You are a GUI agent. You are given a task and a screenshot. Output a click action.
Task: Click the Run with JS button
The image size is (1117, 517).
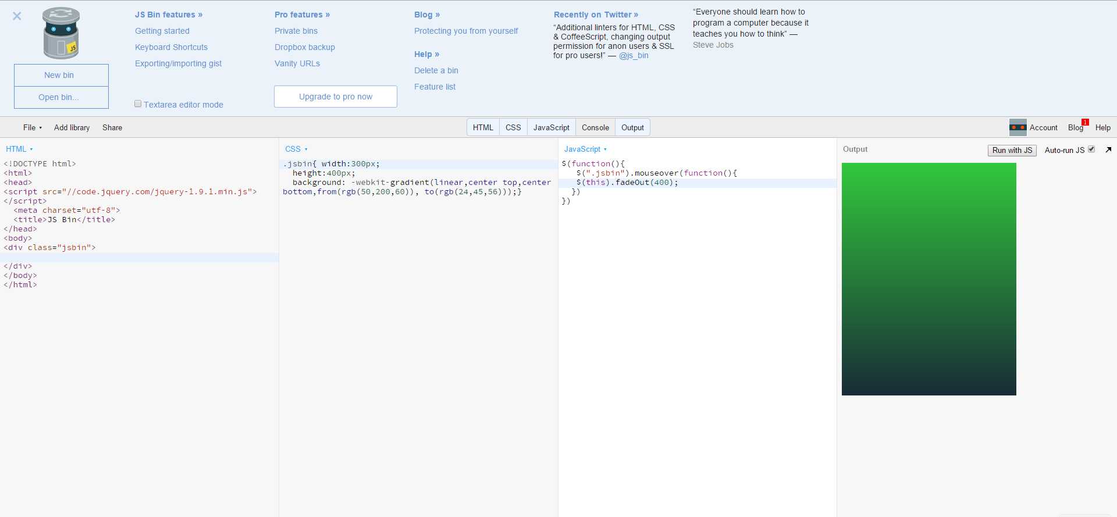pyautogui.click(x=1012, y=150)
